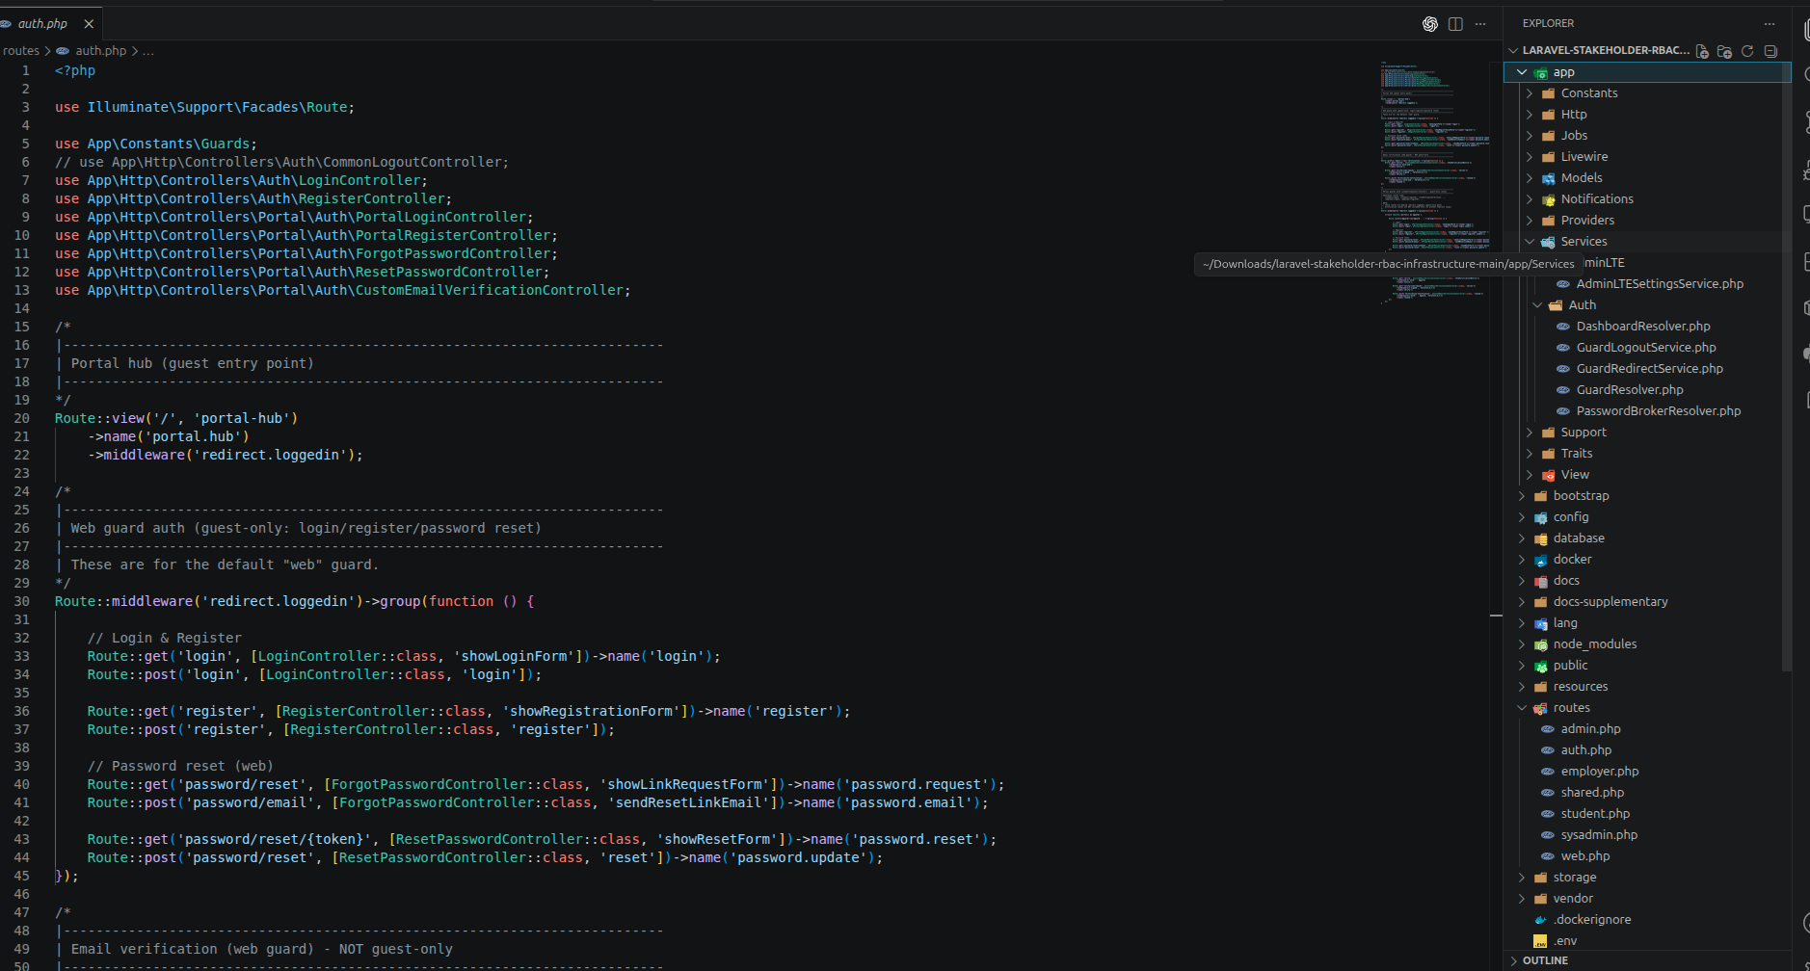Open Explorer views and more actions menu
Image resolution: width=1810 pixels, height=971 pixels.
[1770, 24]
